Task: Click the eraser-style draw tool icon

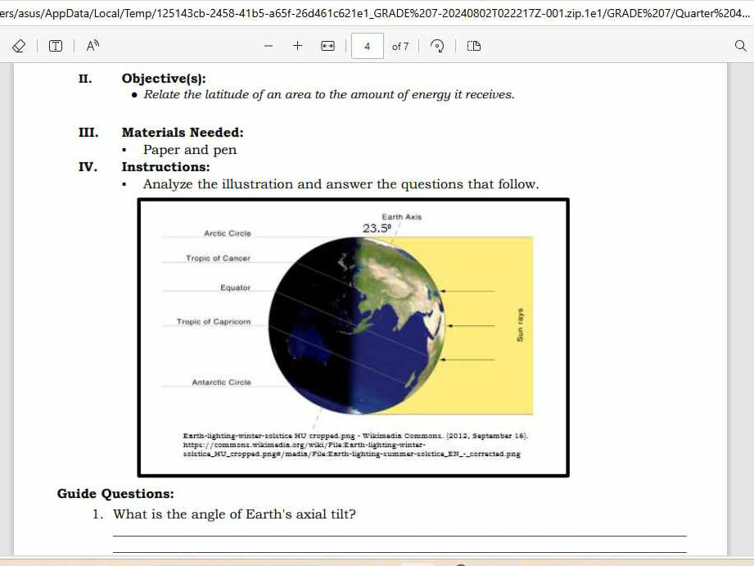Action: point(18,46)
